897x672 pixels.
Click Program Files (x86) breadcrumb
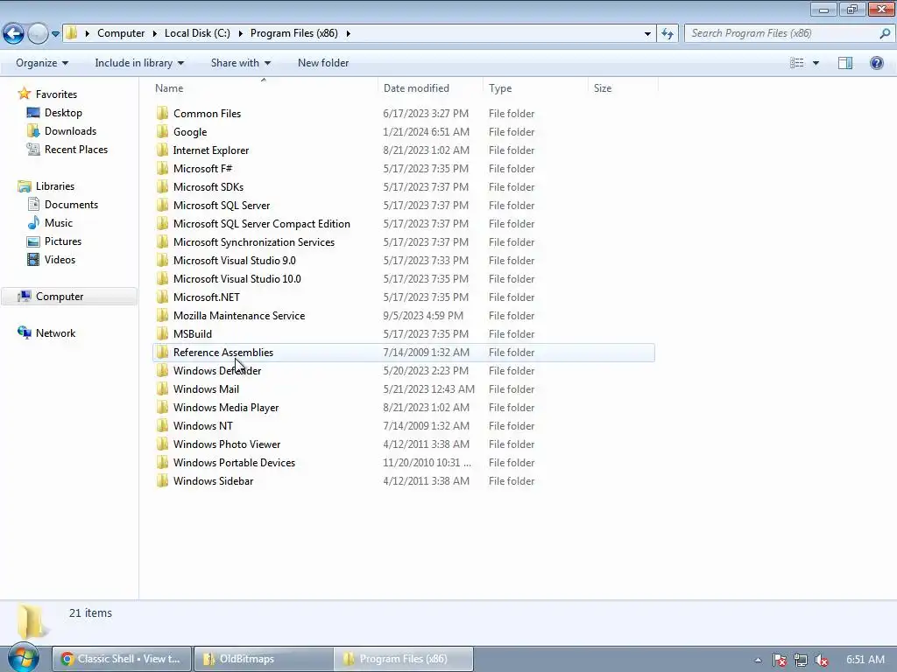point(294,33)
